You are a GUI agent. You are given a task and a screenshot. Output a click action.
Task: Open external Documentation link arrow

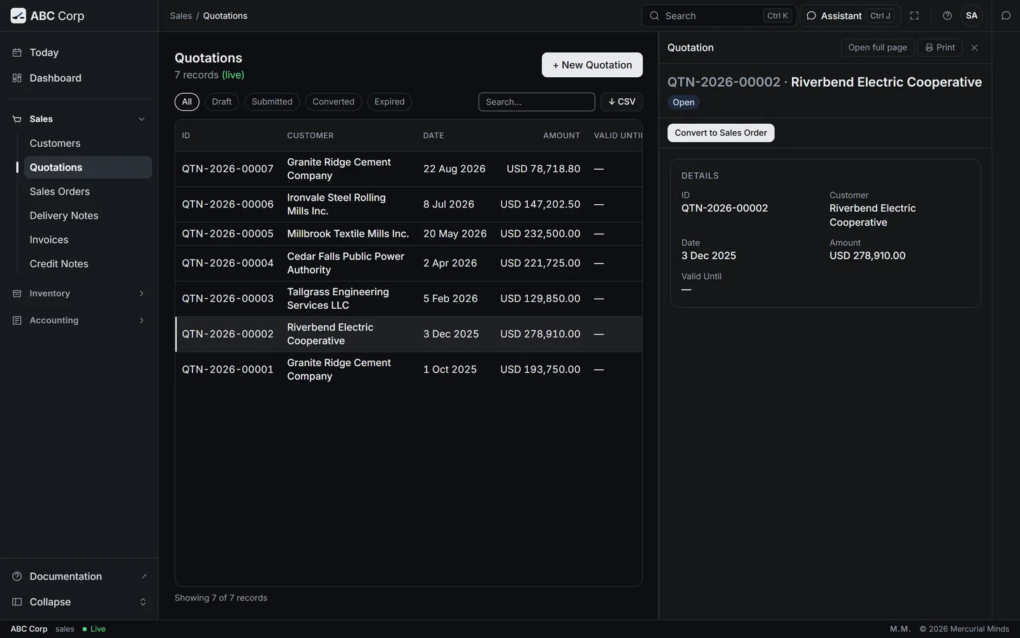coord(143,577)
